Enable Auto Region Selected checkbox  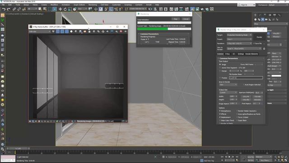click(x=244, y=85)
